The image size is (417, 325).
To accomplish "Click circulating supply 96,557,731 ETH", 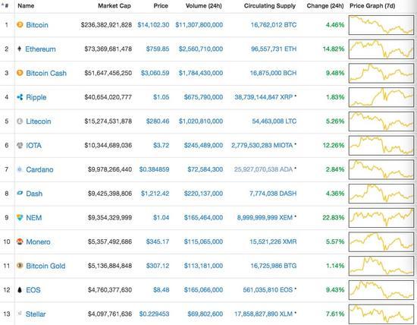I will [274, 49].
